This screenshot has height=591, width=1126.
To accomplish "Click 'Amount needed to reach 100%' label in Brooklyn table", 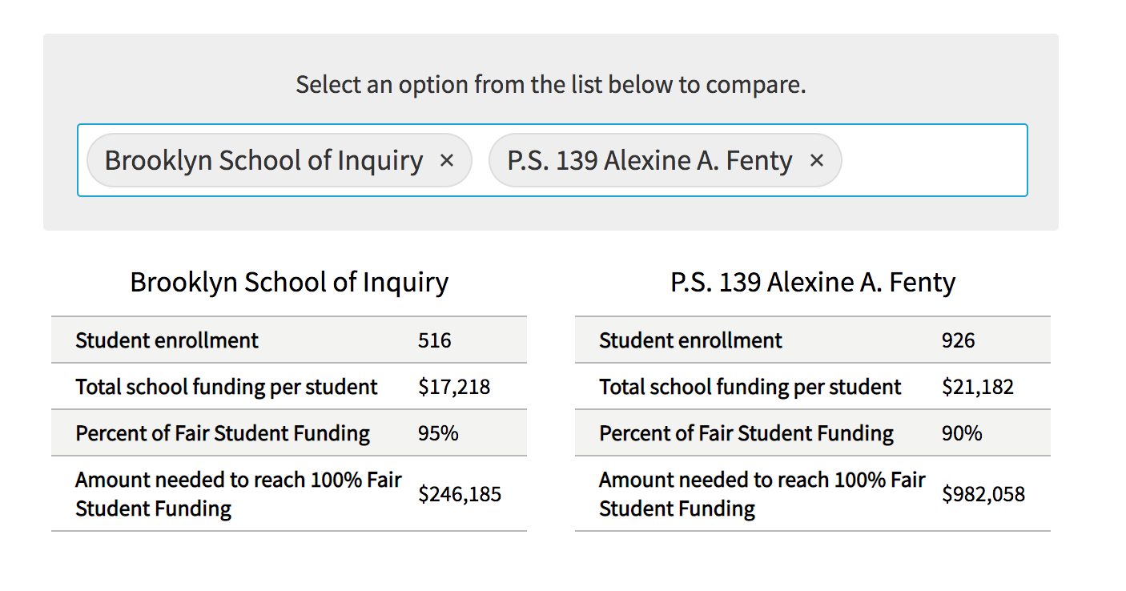I will click(x=239, y=494).
